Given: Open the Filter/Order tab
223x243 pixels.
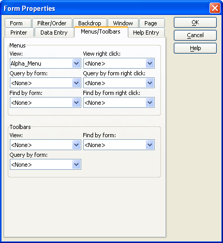Looking at the screenshot, I should [52, 23].
